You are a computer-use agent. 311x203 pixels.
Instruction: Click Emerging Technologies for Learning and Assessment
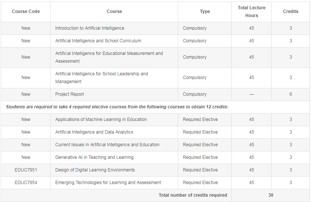108,183
